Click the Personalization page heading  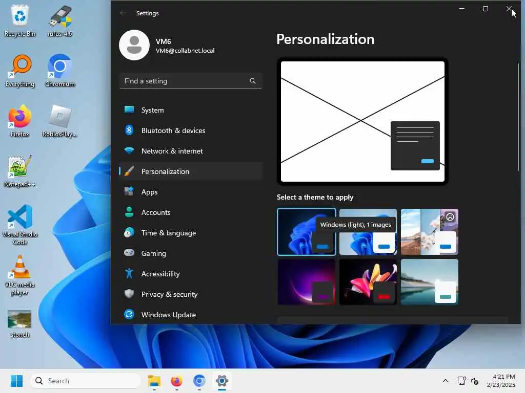[x=326, y=39]
